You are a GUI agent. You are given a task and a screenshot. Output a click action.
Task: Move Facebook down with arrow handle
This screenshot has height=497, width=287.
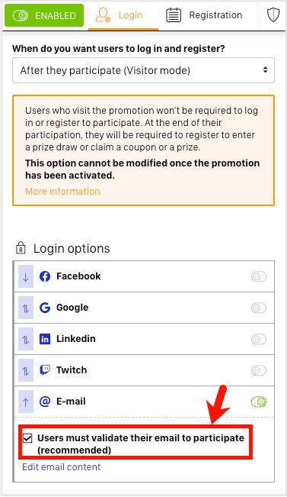[26, 276]
